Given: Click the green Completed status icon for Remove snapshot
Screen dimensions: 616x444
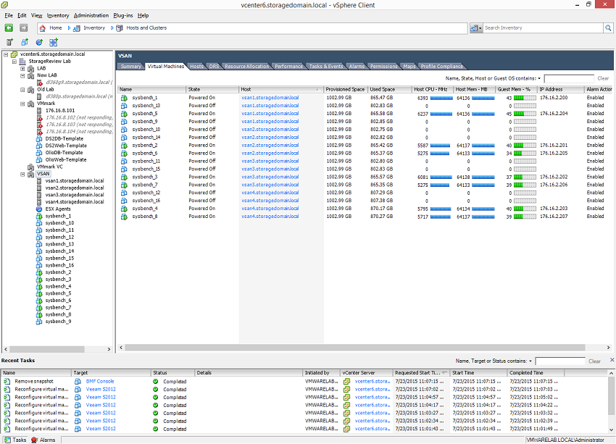Looking at the screenshot, I should 156,381.
